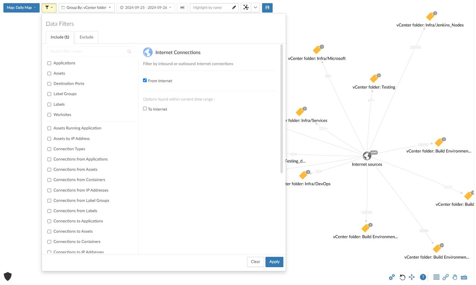Select the hand pan tool
The height and width of the screenshot is (285, 476).
(x=455, y=277)
